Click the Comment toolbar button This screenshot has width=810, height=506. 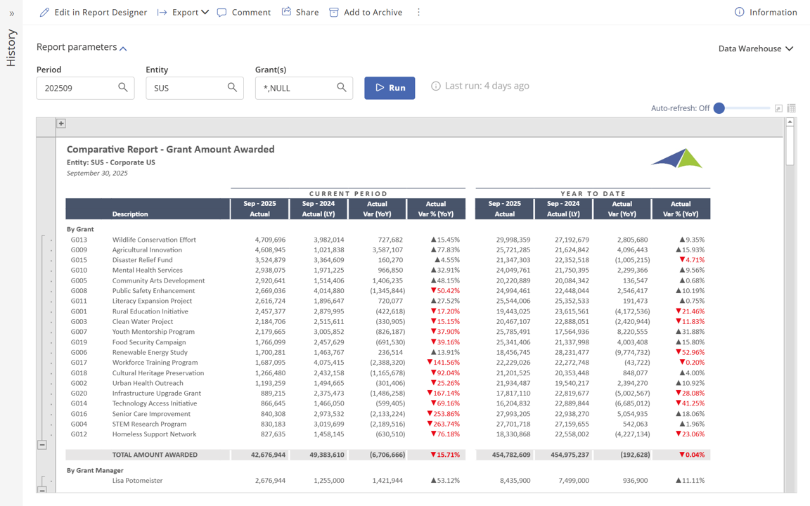click(244, 12)
